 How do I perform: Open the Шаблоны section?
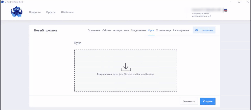coord(67,12)
